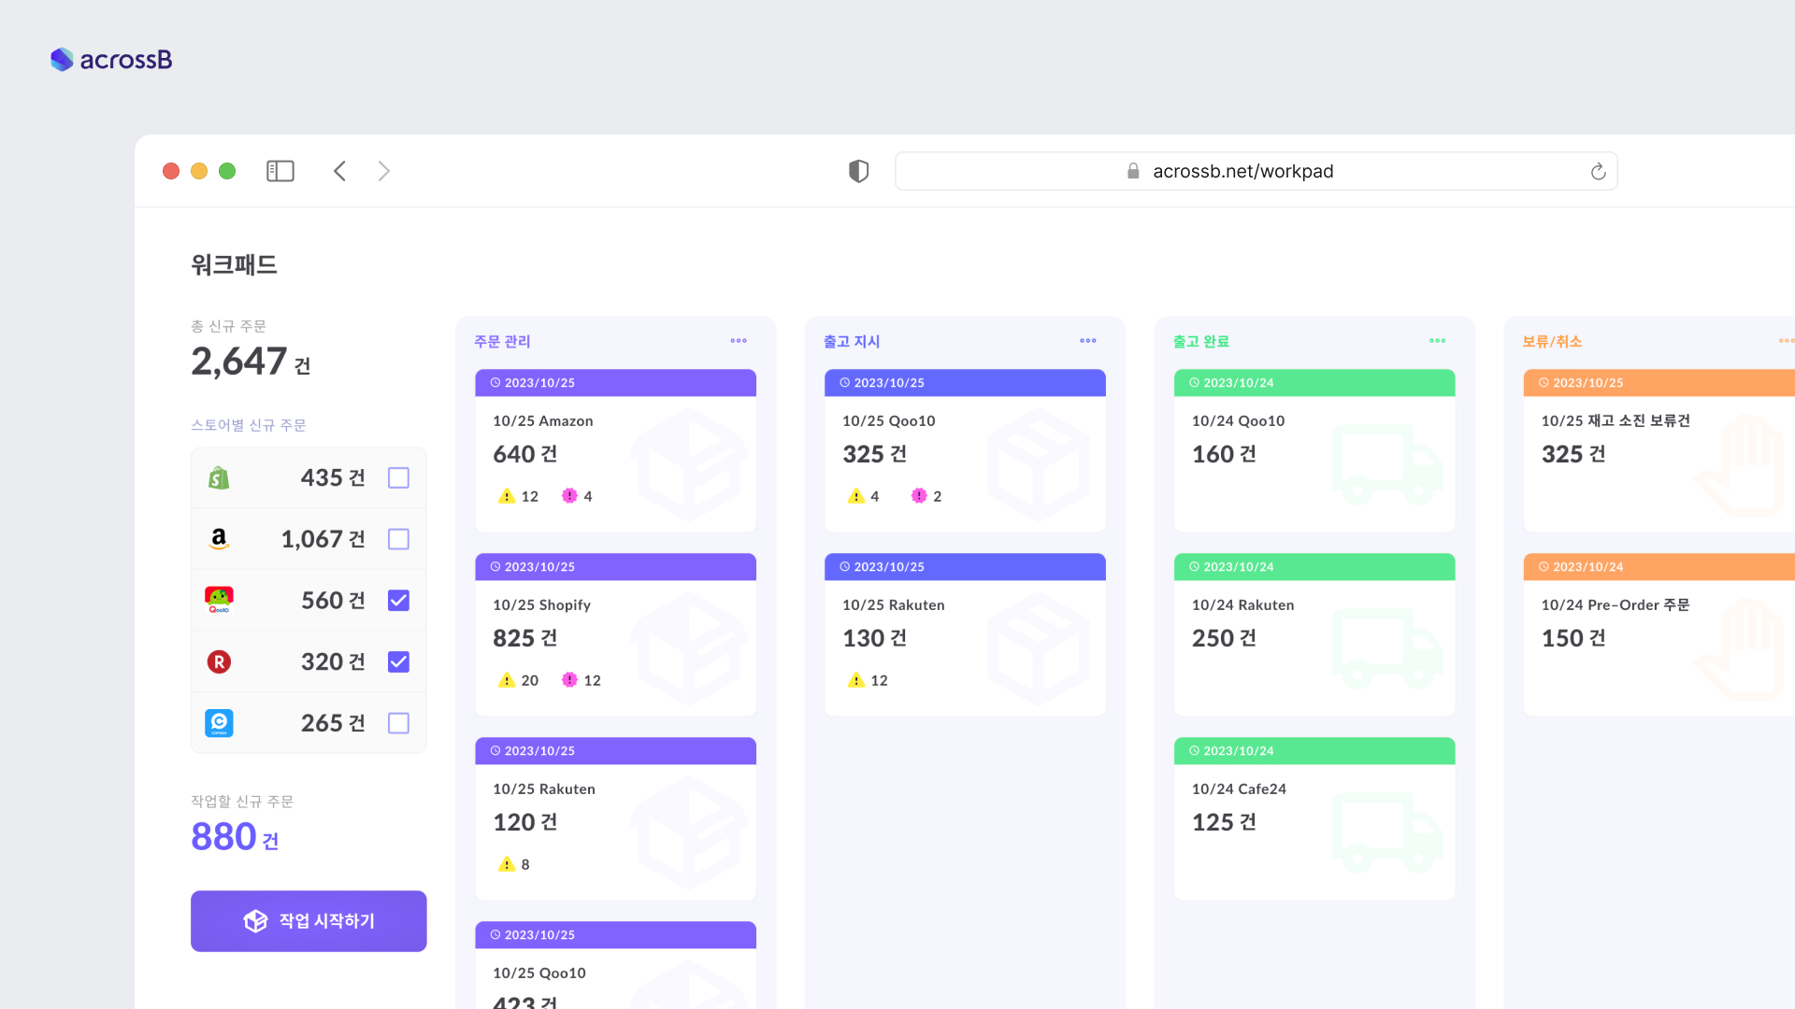
Task: Open 주문 관리 column options menu
Action: (x=739, y=341)
